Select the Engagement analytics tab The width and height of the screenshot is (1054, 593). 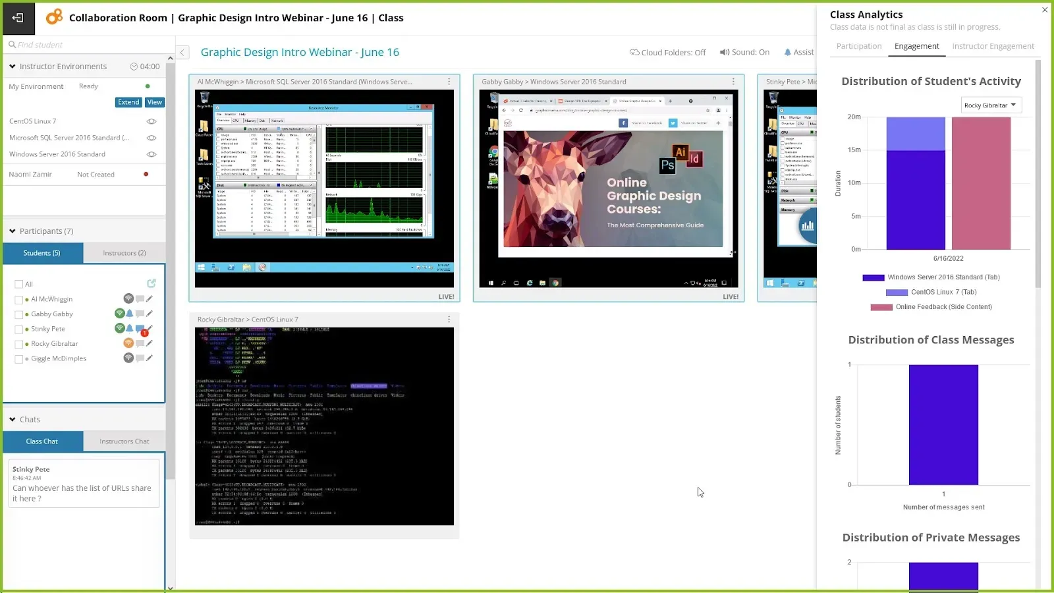click(916, 46)
